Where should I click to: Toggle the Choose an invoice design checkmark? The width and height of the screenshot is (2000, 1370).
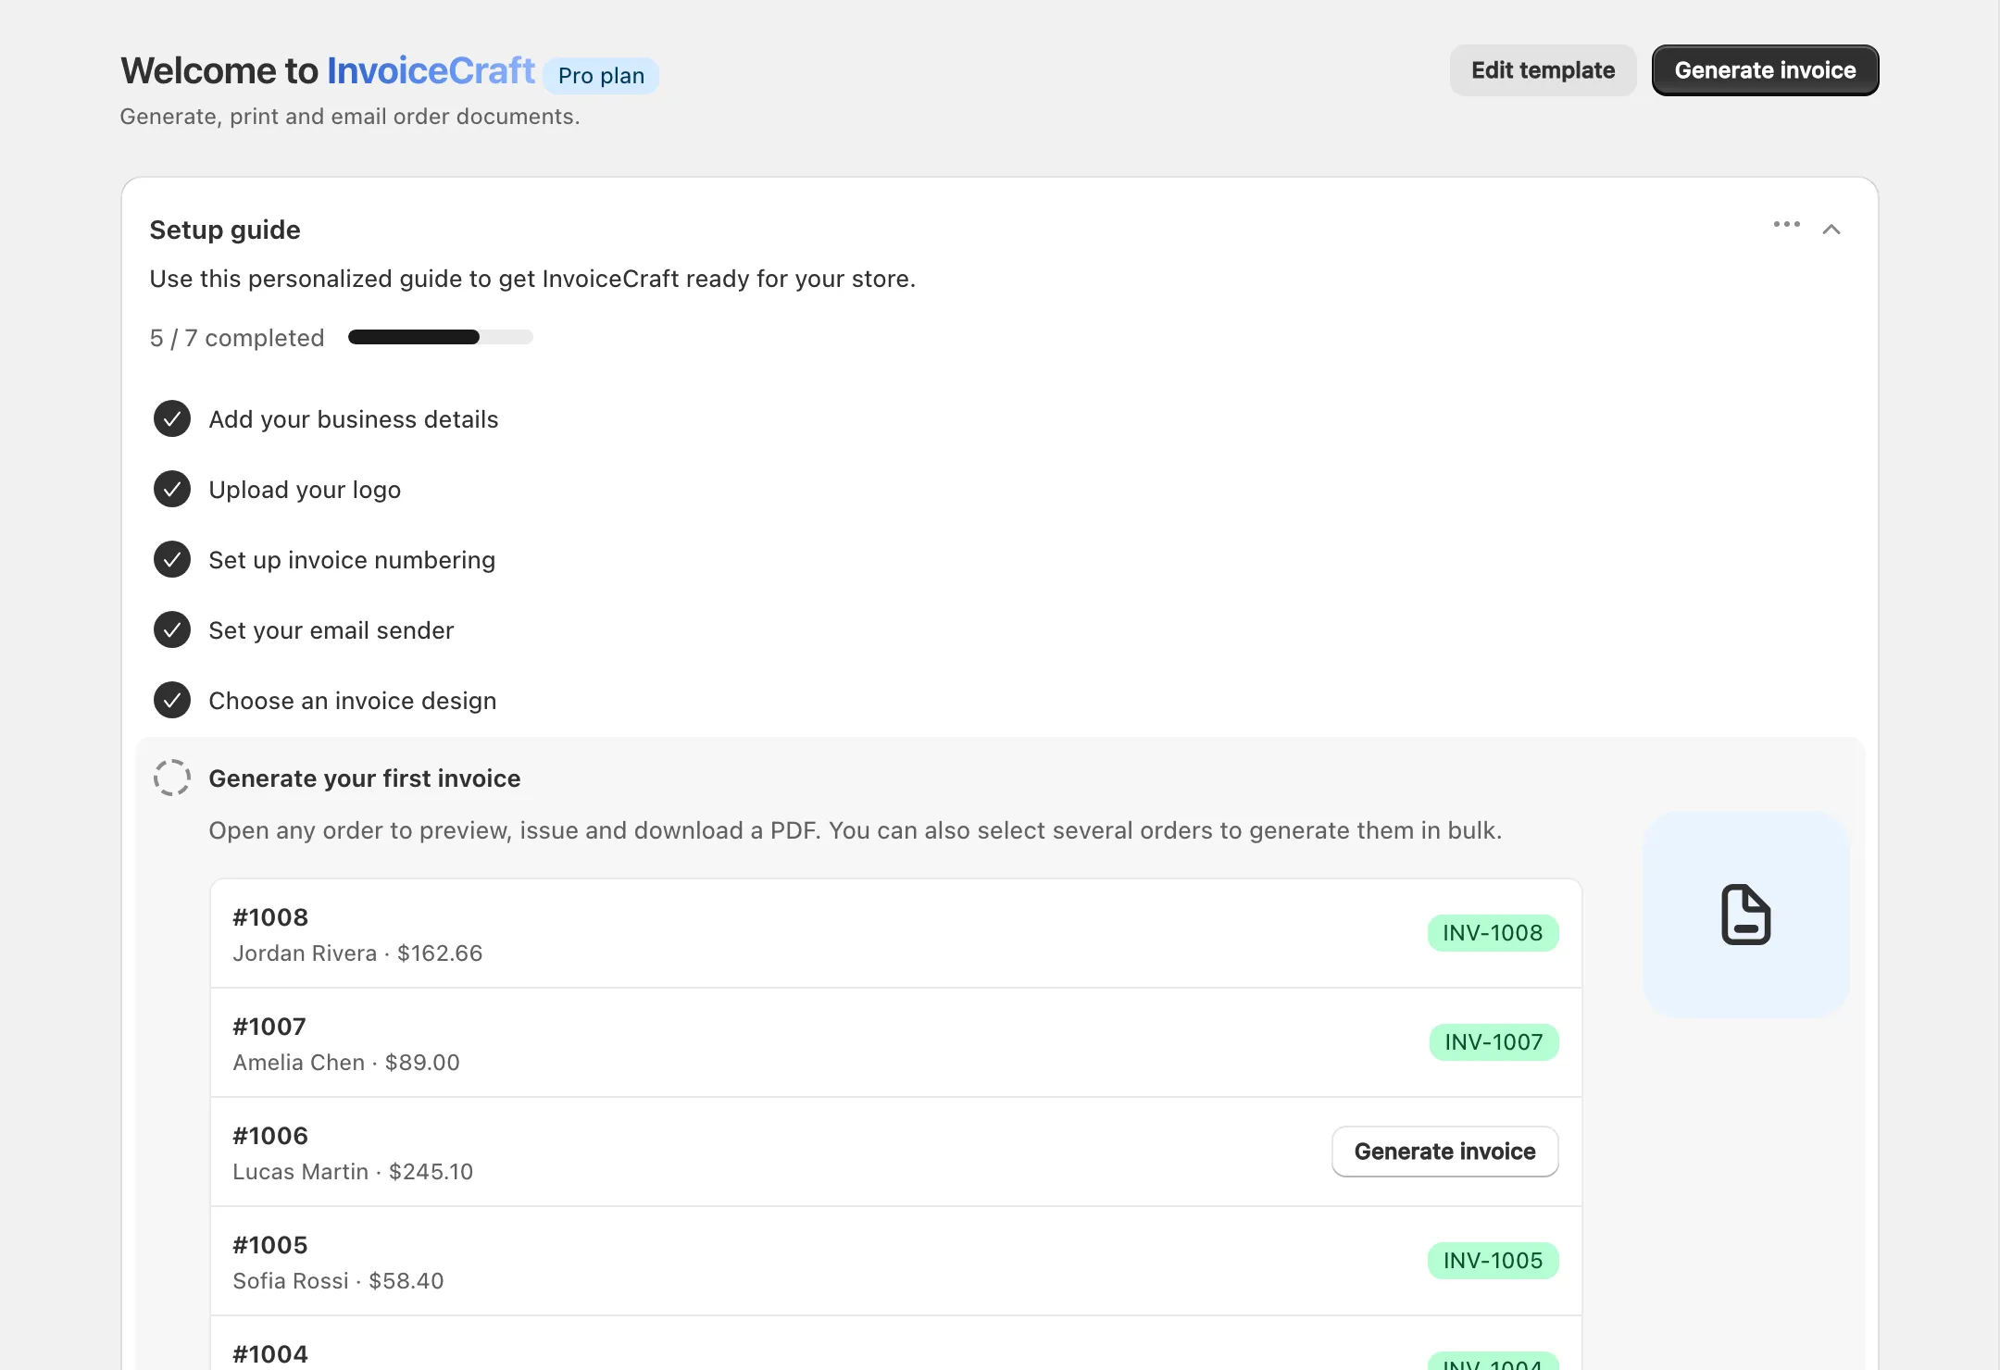click(172, 701)
